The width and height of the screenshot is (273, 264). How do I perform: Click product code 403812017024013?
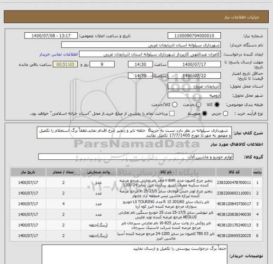(234, 225)
